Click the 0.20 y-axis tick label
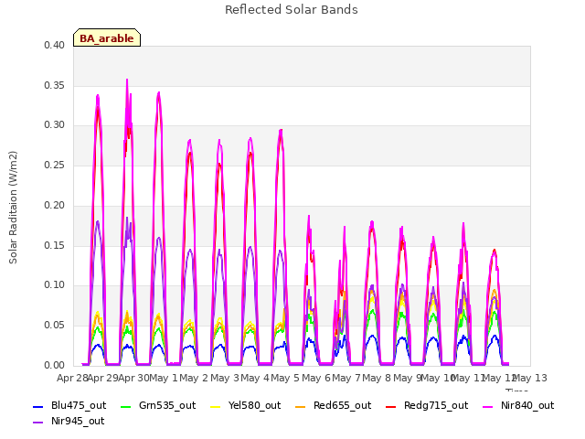The height and width of the screenshot is (439, 585). tap(55, 205)
